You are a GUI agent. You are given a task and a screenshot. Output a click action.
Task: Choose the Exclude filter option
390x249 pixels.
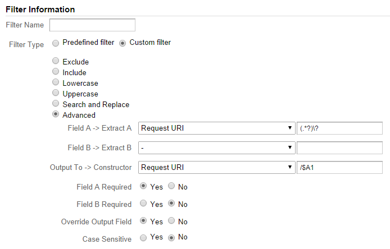56,62
